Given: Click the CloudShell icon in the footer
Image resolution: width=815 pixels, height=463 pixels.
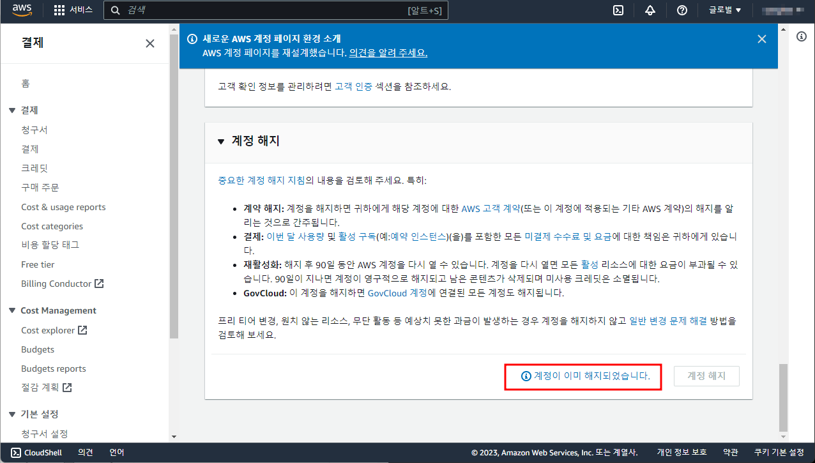Looking at the screenshot, I should [15, 452].
